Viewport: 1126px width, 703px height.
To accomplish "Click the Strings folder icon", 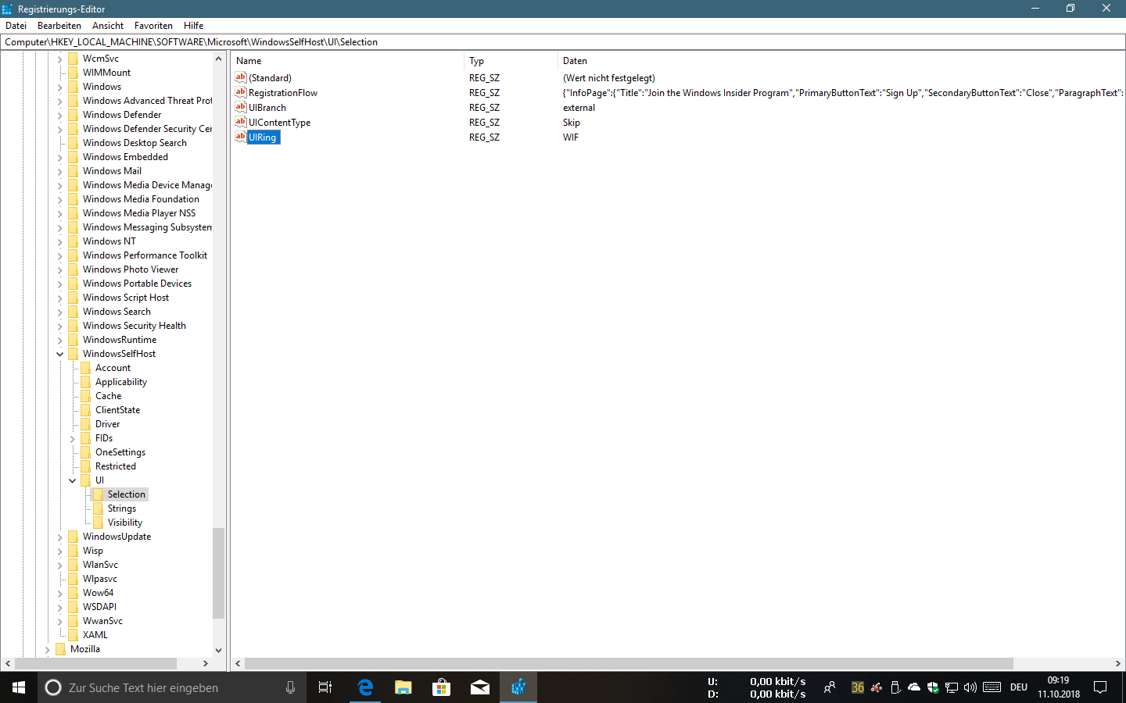I will [99, 509].
